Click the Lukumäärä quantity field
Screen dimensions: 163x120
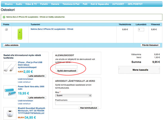tap(141, 30)
